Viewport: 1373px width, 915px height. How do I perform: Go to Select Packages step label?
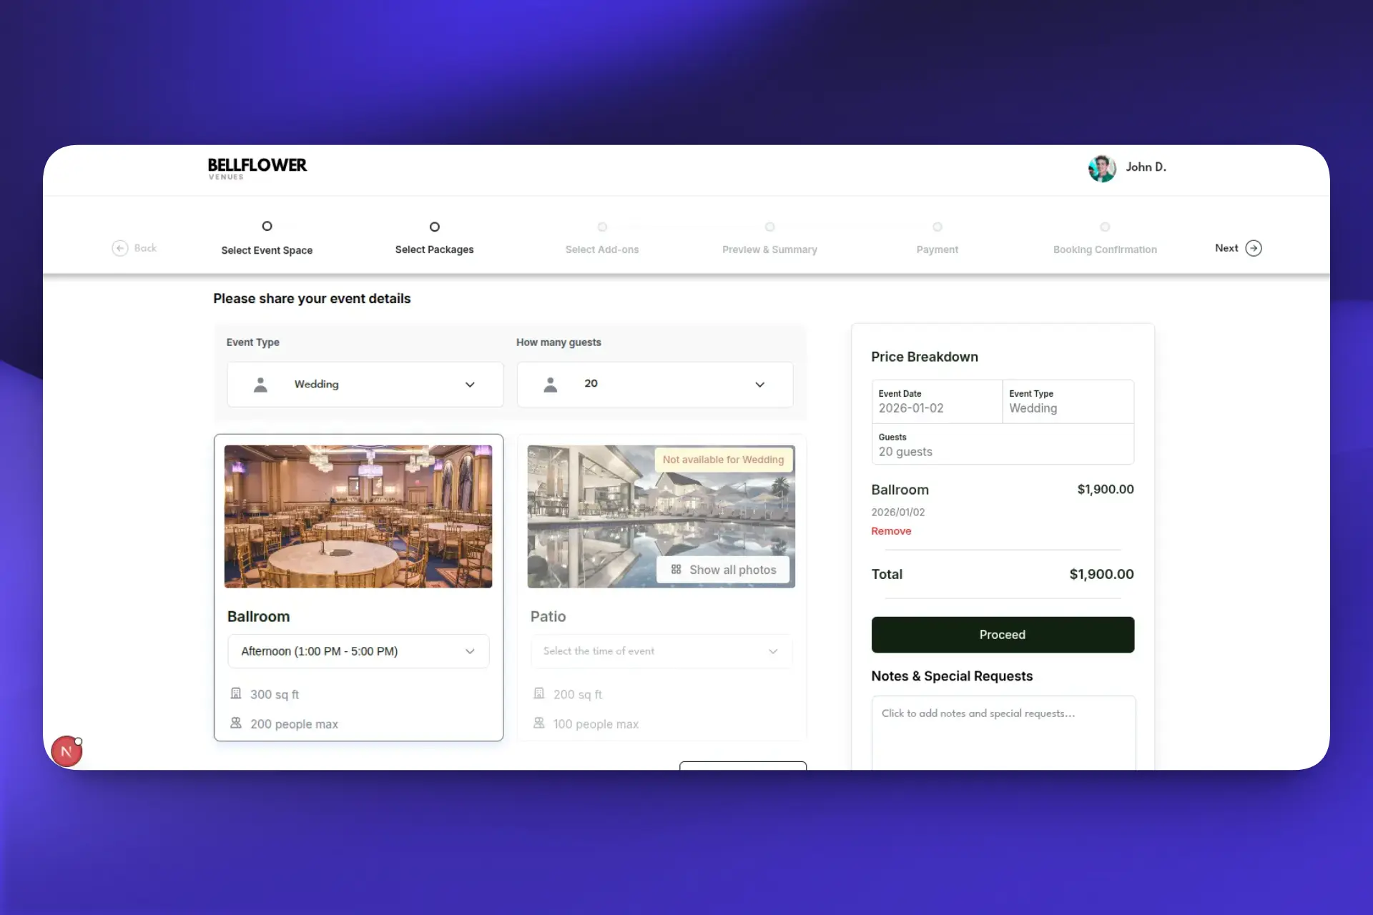coord(434,249)
